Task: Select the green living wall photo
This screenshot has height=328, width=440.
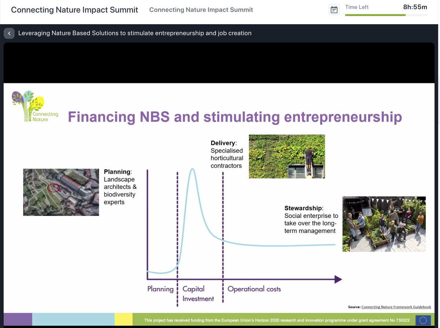Action: (287, 156)
